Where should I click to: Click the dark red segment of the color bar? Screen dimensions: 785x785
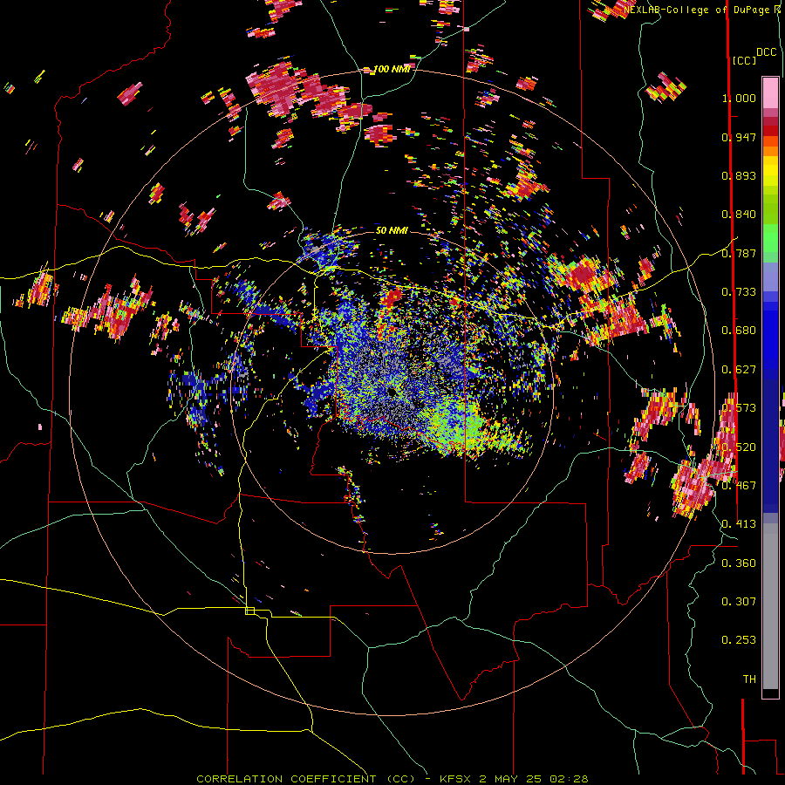point(770,131)
